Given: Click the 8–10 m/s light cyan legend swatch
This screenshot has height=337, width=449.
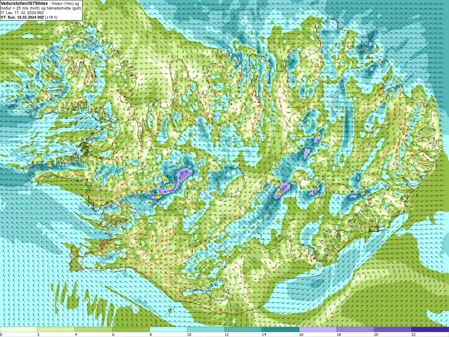Looking at the screenshot, I should [168, 330].
